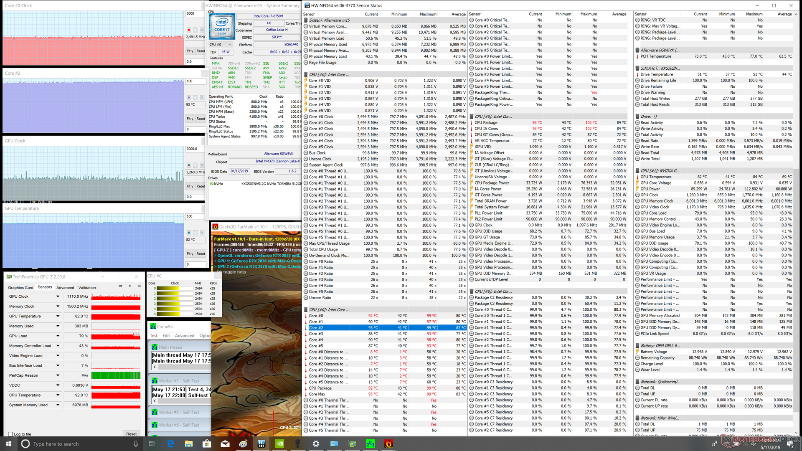This screenshot has height=451, width=802.
Task: Enable Log to file checkbox
Action: [11, 434]
